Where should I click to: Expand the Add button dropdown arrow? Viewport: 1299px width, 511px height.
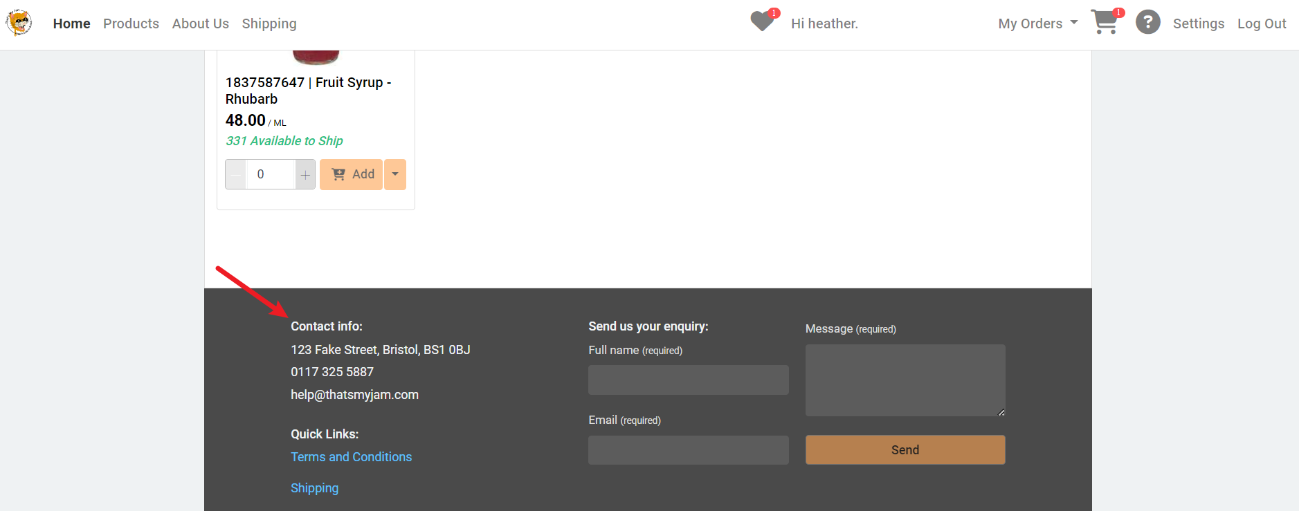click(x=395, y=174)
